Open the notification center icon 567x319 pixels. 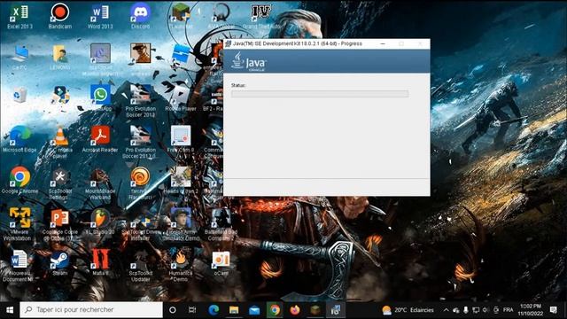coord(553,310)
